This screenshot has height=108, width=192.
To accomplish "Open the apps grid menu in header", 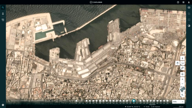I will tap(183, 2).
